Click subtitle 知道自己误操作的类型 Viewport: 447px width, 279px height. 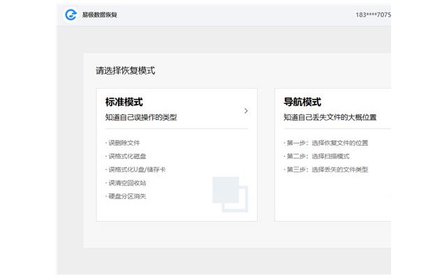141,117
